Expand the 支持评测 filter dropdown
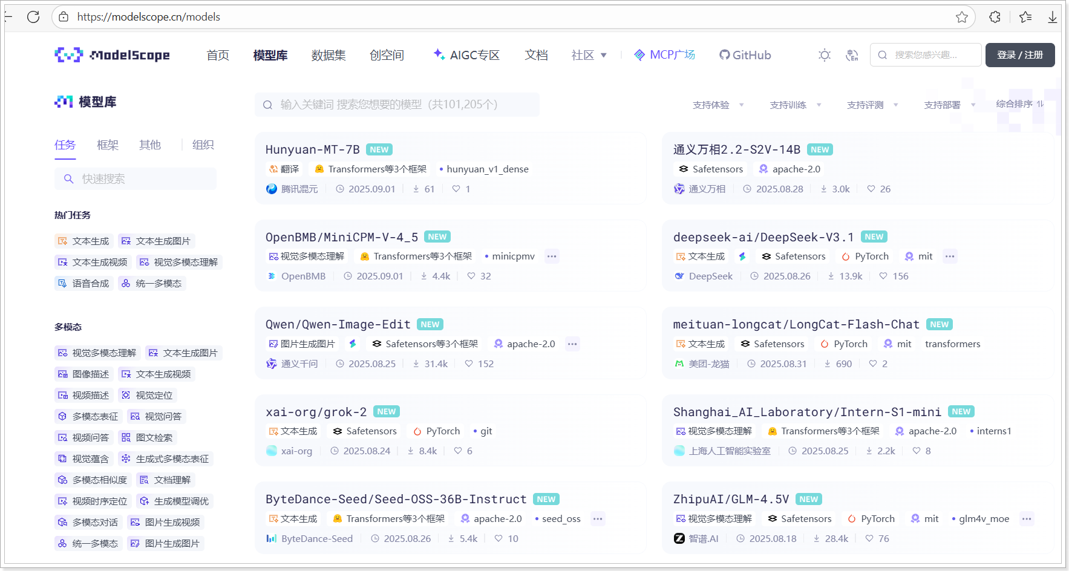The image size is (1069, 571). pyautogui.click(x=872, y=105)
